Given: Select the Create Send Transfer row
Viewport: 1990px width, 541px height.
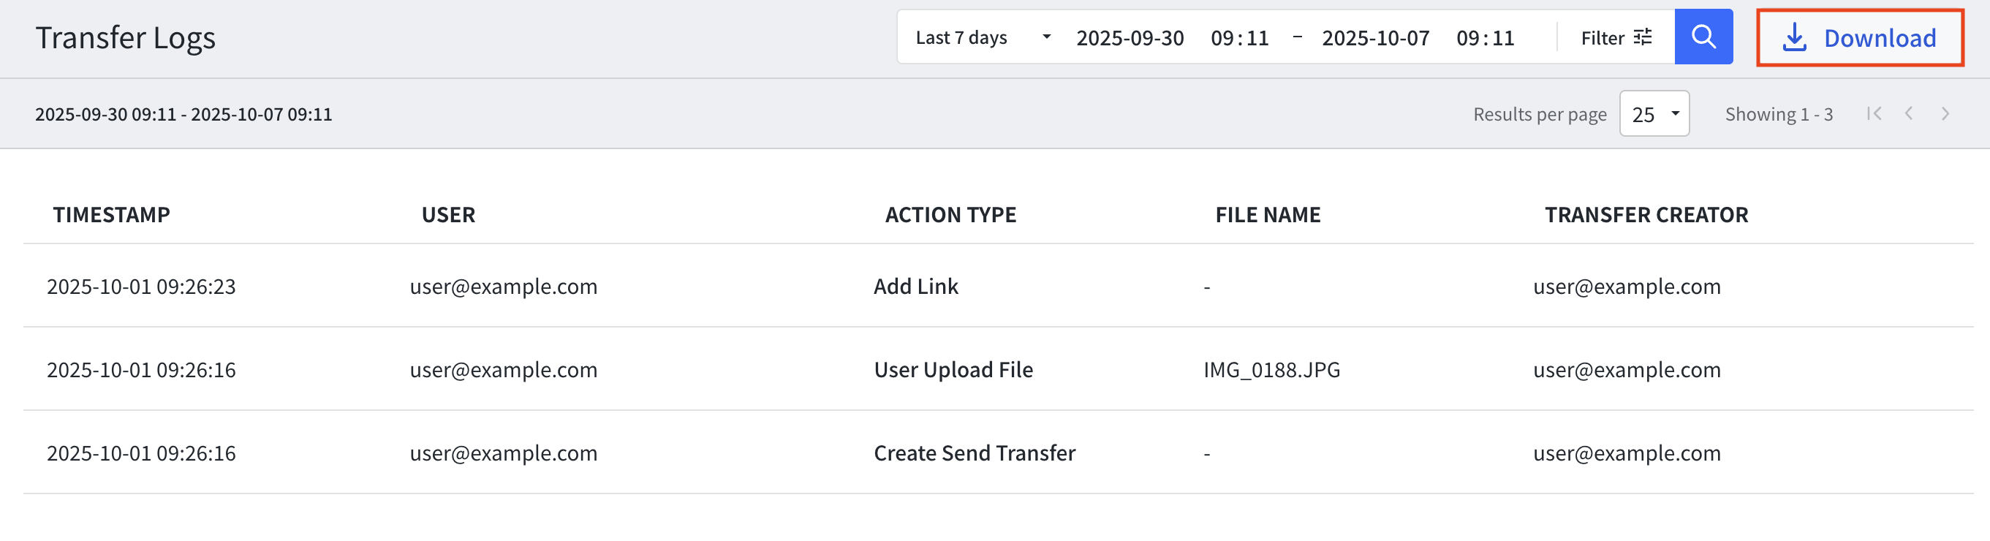Looking at the screenshot, I should 973,453.
